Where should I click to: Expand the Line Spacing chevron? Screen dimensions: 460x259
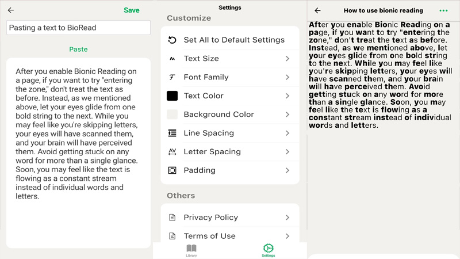pos(287,133)
